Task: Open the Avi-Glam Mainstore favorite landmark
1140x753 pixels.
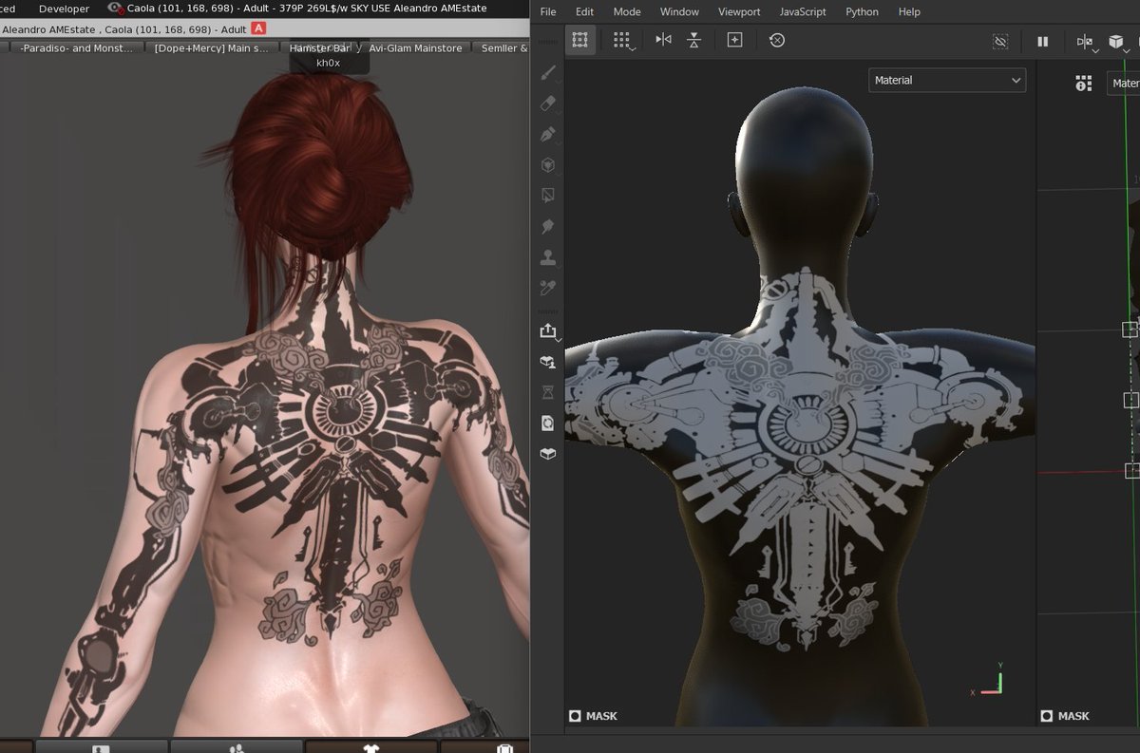Action: click(x=416, y=47)
